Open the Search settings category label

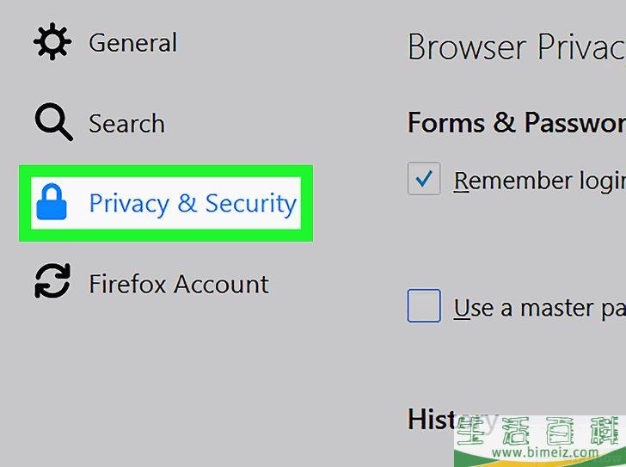[x=126, y=123]
